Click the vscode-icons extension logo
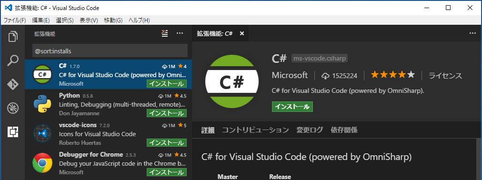The width and height of the screenshot is (482, 180). (x=42, y=133)
